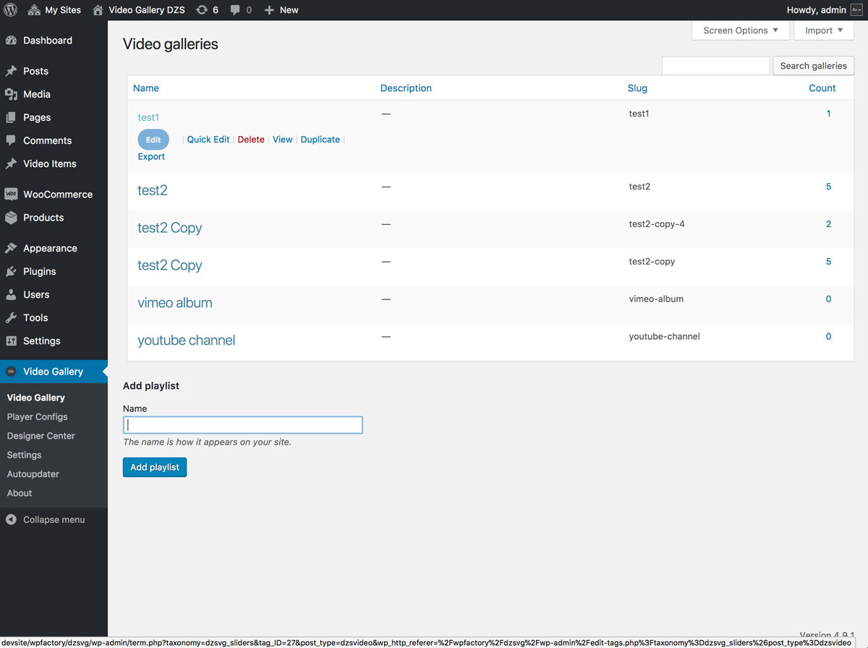868x648 pixels.
Task: Expand the Screen Options panel
Action: [739, 30]
